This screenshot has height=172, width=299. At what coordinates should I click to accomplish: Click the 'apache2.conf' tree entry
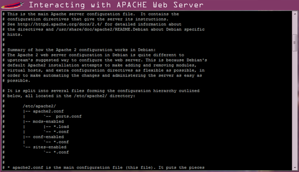48,111
